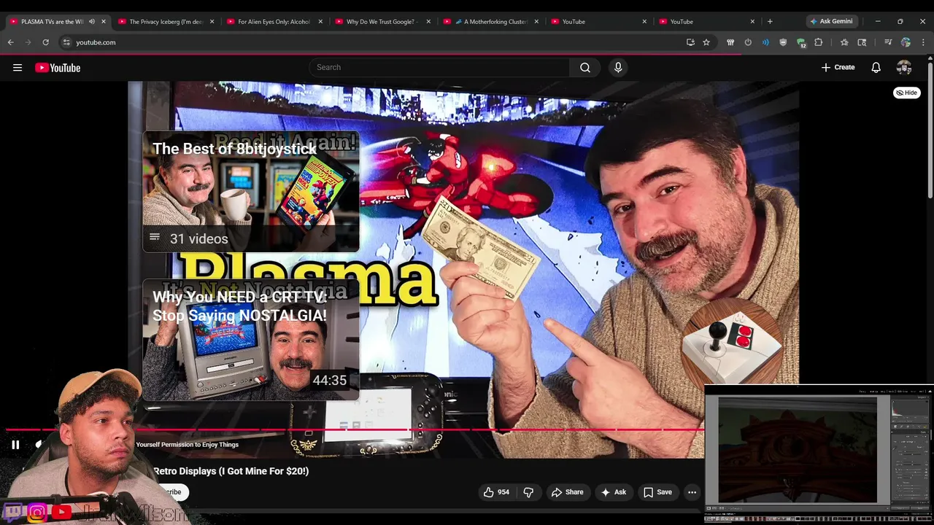Open the Chrome extensions puzzle menu
This screenshot has width=934, height=525.
pyautogui.click(x=819, y=42)
